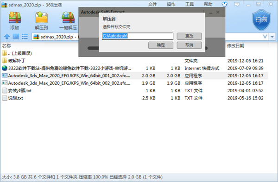The height and width of the screenshot is (182, 278).
Task: Click the 扫描 shield scan icon
Action: [261, 20]
